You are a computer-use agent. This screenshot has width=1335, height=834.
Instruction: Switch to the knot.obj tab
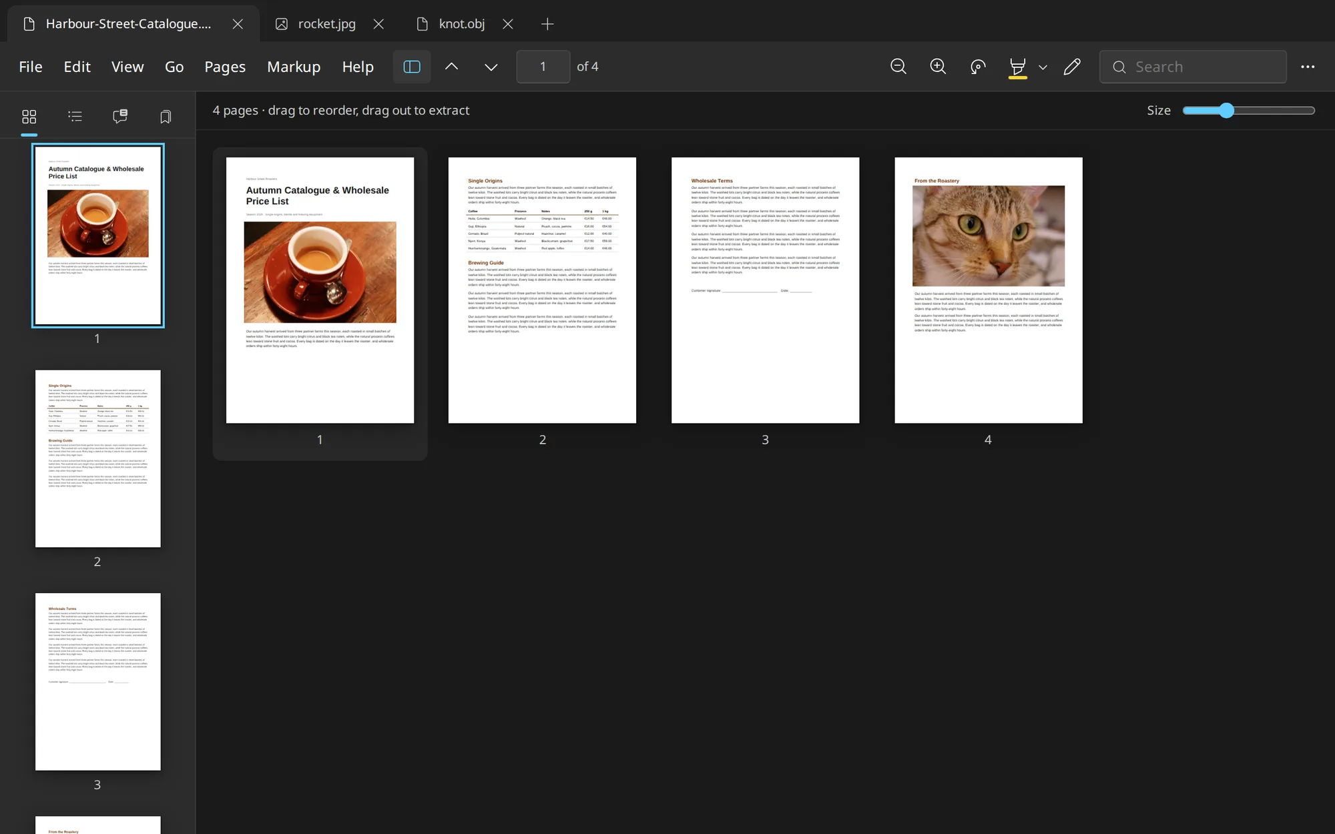[x=461, y=24]
